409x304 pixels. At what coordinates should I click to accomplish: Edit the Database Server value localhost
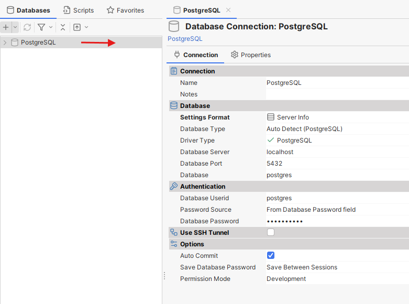point(338,152)
